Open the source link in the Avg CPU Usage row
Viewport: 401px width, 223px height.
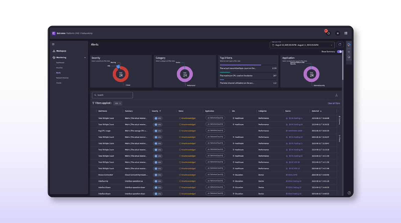pos(294,131)
